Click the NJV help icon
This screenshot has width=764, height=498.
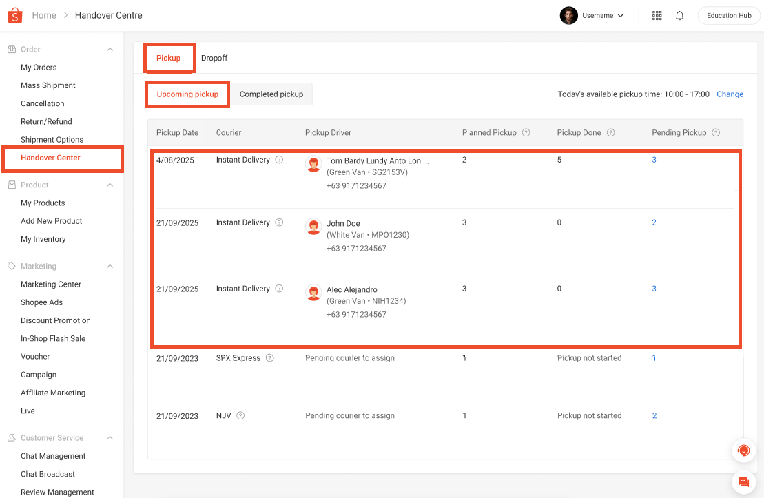coord(240,415)
